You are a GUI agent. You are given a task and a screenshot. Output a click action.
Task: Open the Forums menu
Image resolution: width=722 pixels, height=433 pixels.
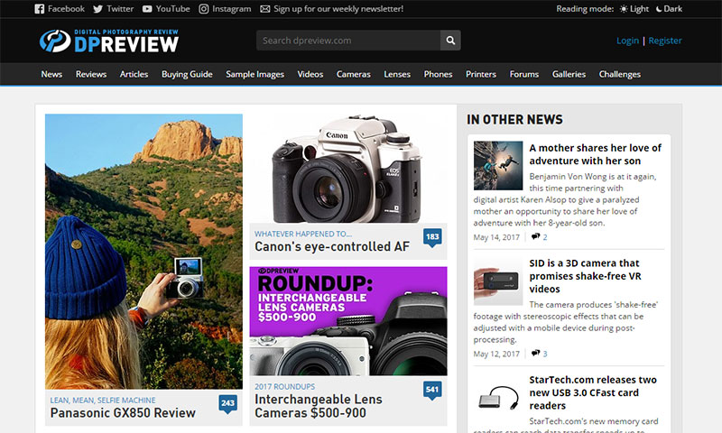click(x=524, y=74)
